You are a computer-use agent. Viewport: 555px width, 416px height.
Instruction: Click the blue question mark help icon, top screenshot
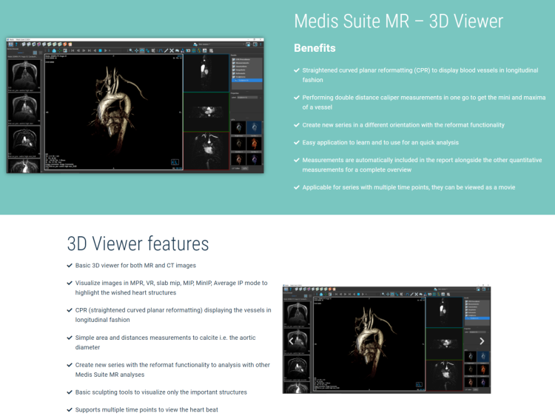point(16,44)
